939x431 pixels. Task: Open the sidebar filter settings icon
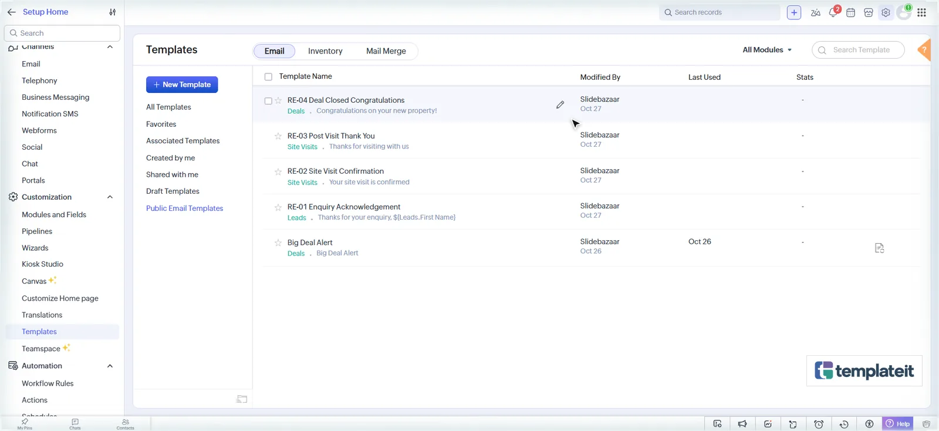coord(112,12)
